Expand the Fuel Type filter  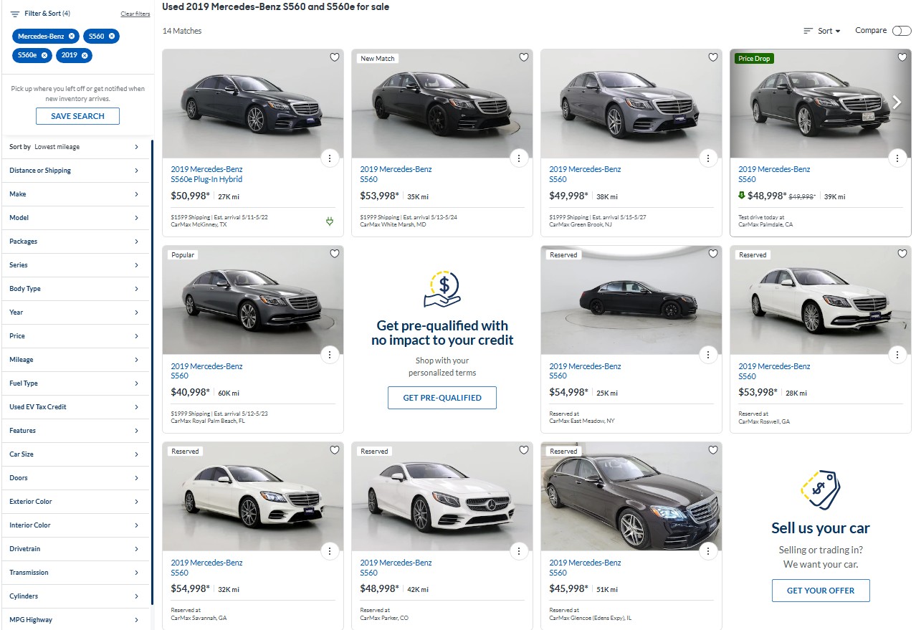[x=75, y=383]
